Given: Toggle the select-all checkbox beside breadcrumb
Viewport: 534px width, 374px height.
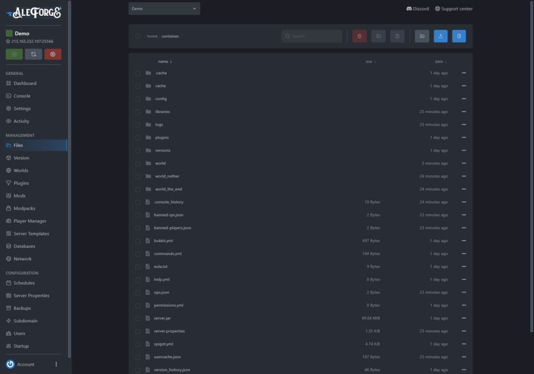Looking at the screenshot, I should tap(137, 37).
